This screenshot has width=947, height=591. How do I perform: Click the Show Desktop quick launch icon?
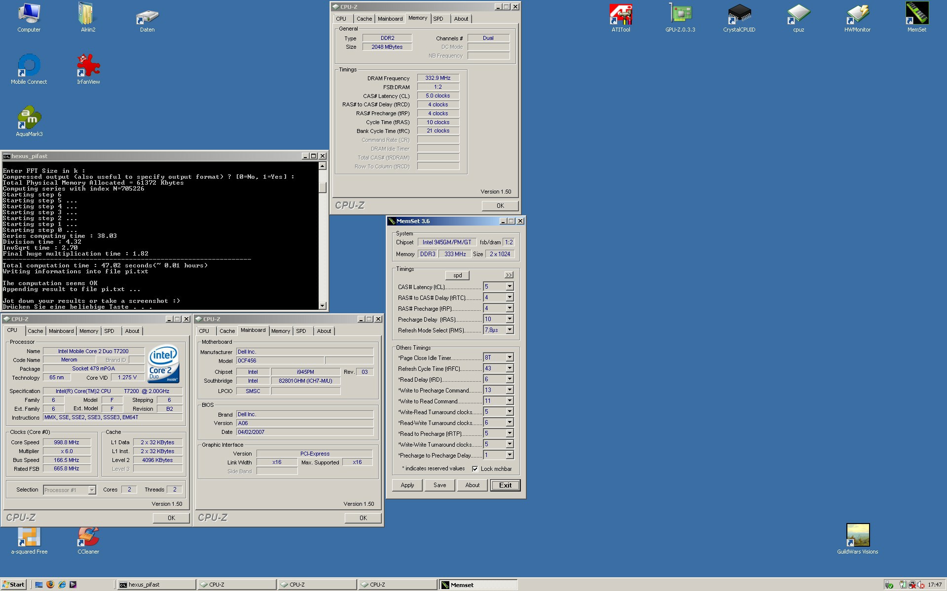39,585
